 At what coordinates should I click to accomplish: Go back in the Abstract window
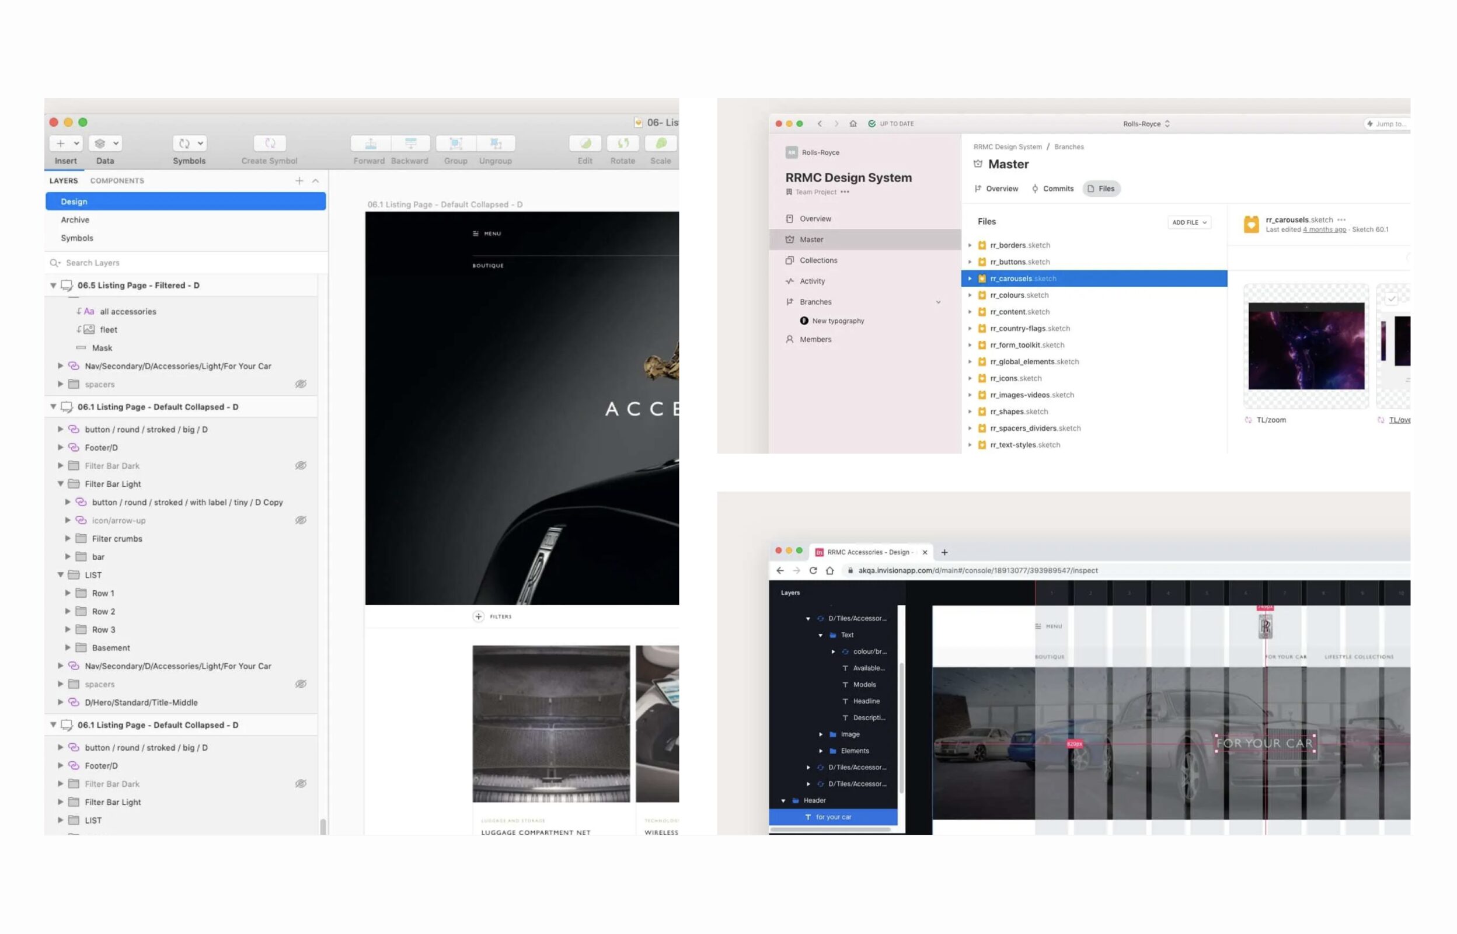[820, 124]
